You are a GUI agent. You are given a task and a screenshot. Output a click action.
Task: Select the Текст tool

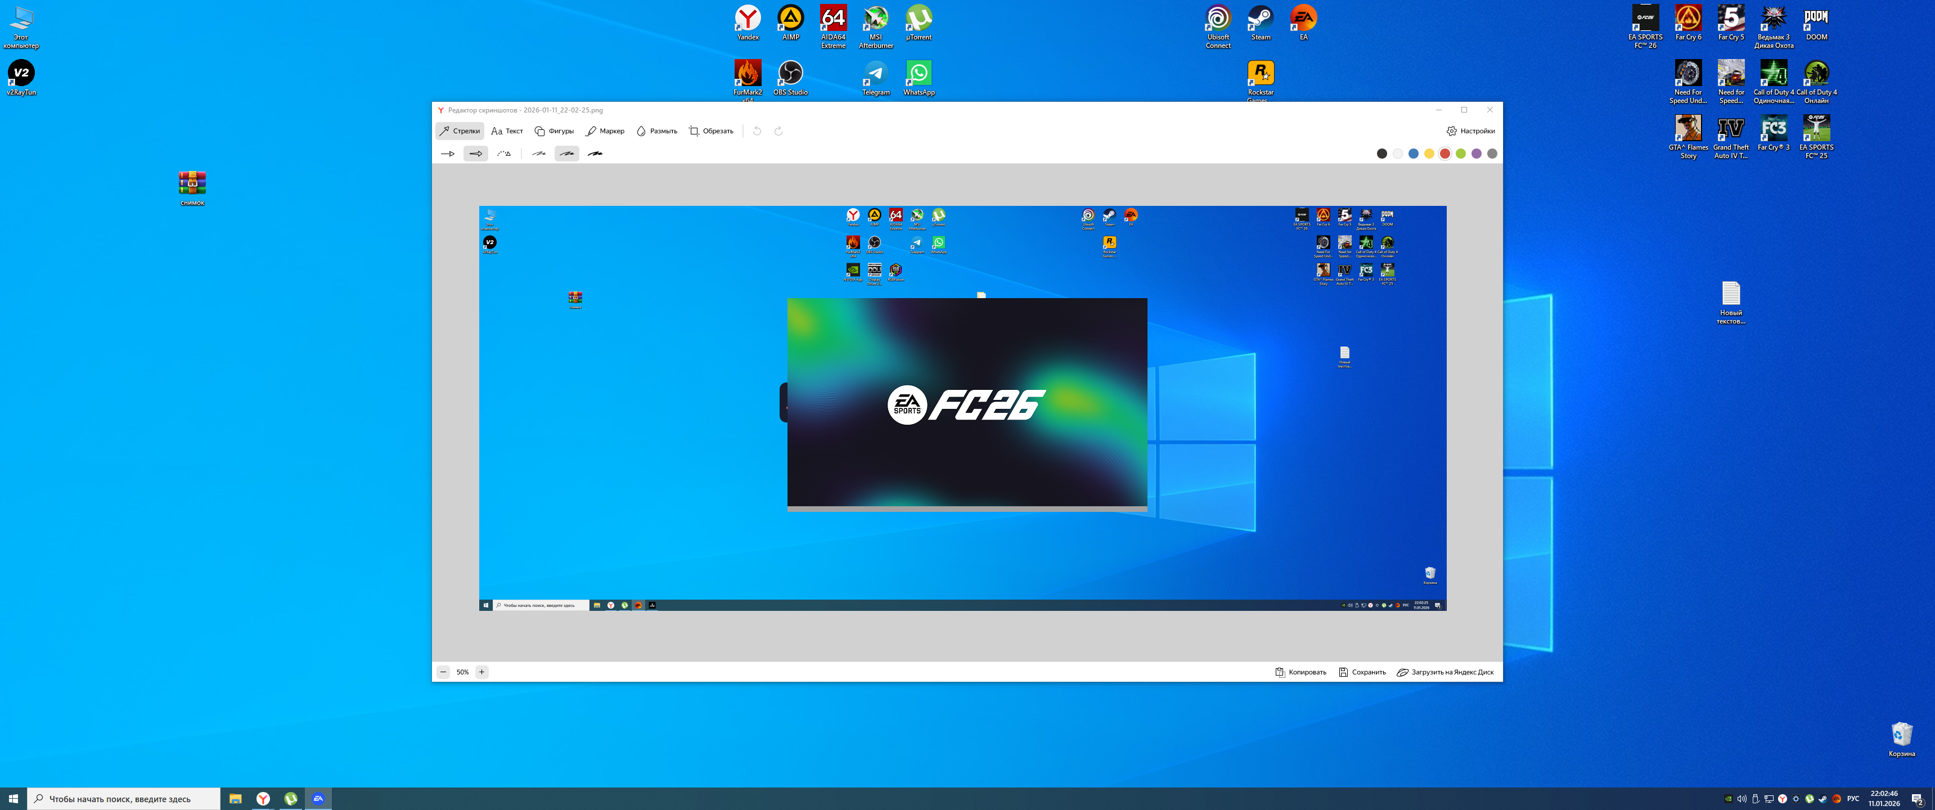tap(507, 130)
